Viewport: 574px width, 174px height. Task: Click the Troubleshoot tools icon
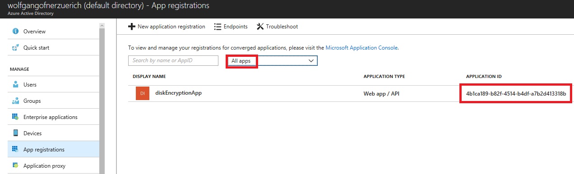point(260,27)
